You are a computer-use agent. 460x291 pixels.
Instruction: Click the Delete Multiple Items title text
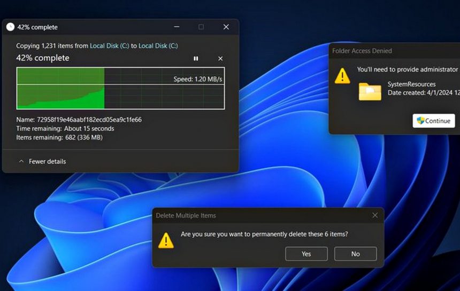coord(186,216)
